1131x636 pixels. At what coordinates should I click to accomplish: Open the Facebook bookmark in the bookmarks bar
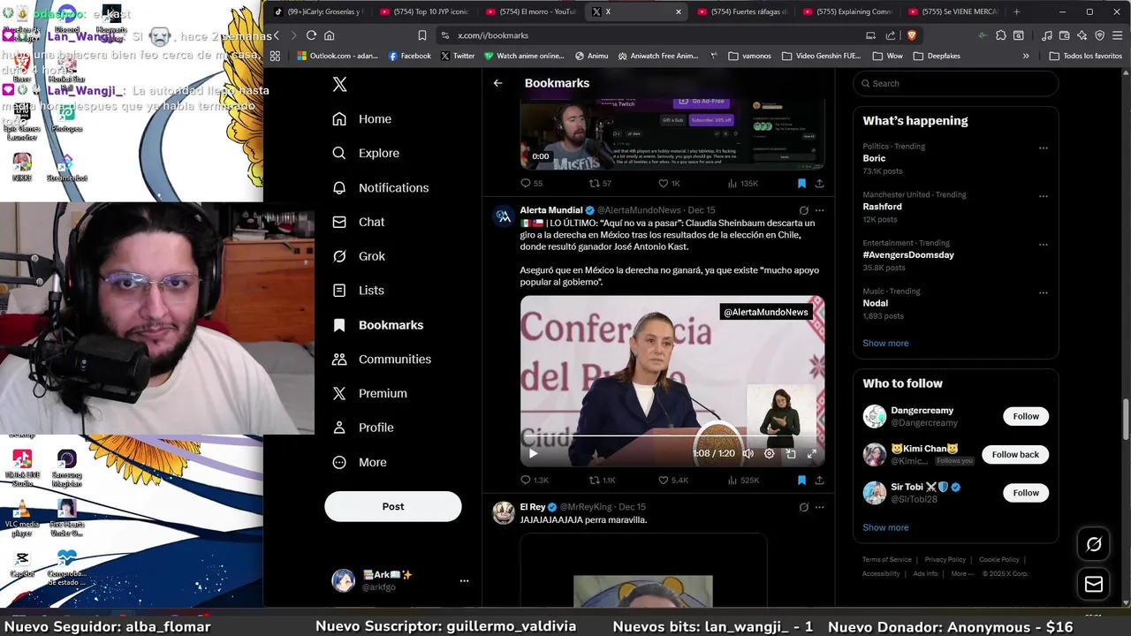click(410, 56)
